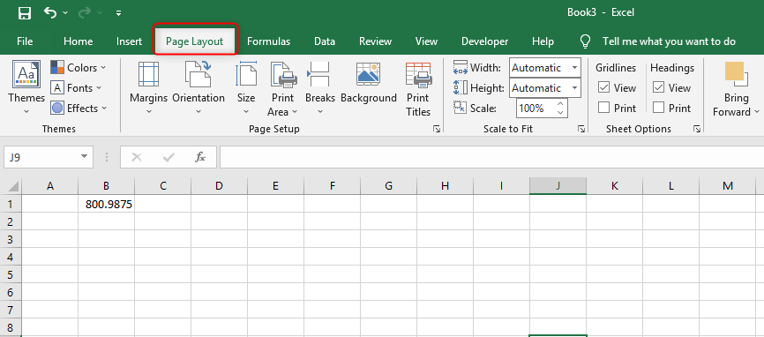The height and width of the screenshot is (337, 764).
Task: Open the File menu tab
Action: coord(25,41)
